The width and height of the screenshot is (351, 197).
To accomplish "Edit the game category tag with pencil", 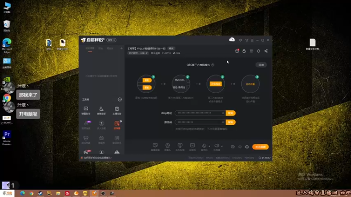I will point(147,53).
